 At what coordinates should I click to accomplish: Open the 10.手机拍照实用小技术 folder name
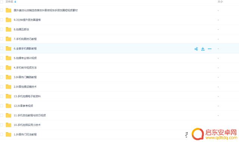[x=27, y=125]
